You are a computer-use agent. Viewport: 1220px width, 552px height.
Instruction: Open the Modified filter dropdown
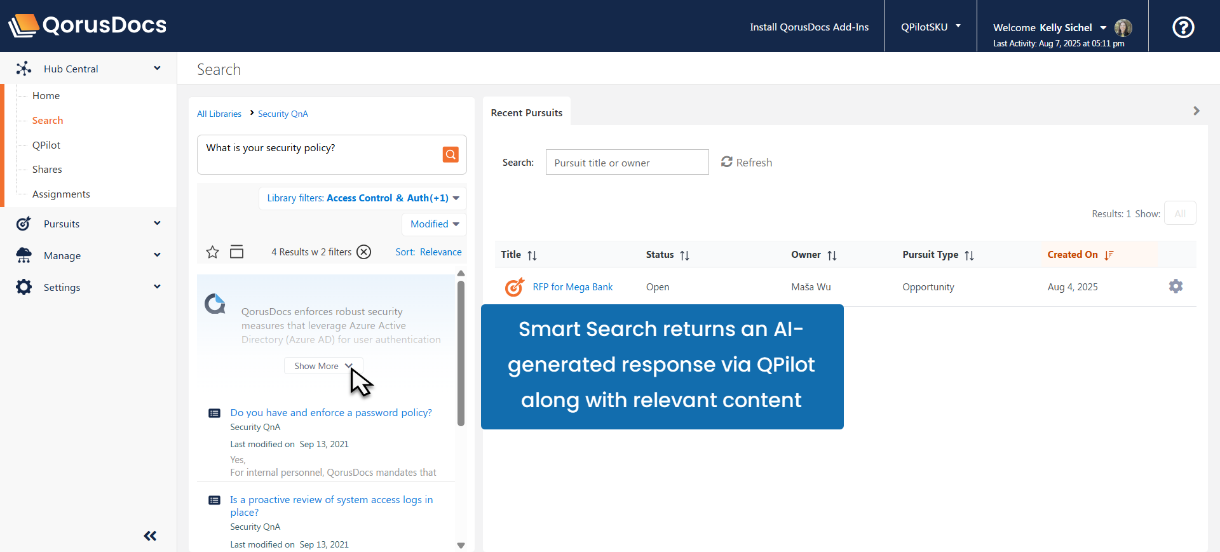pos(435,224)
